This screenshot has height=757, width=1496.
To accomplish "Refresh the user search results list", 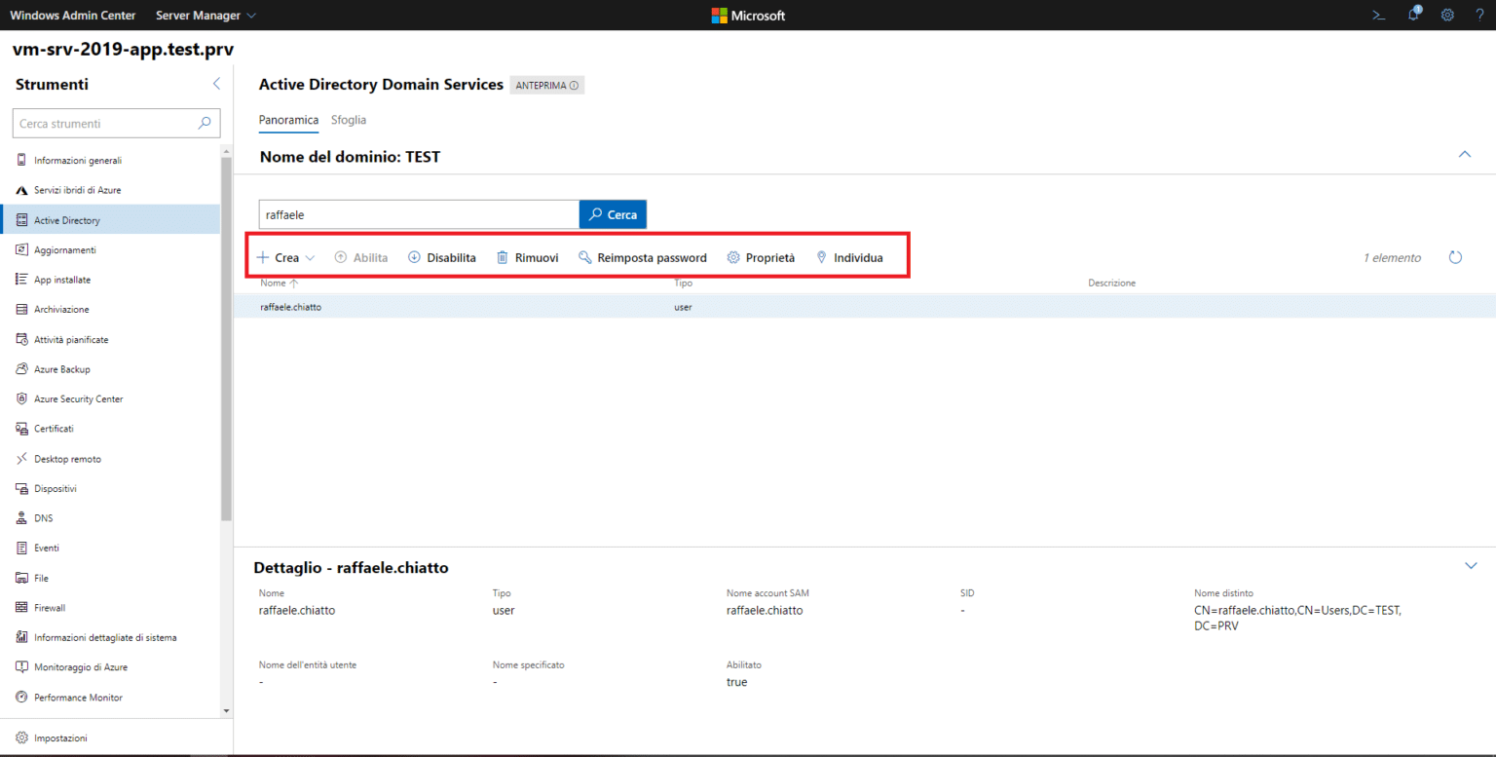I will (x=1455, y=257).
